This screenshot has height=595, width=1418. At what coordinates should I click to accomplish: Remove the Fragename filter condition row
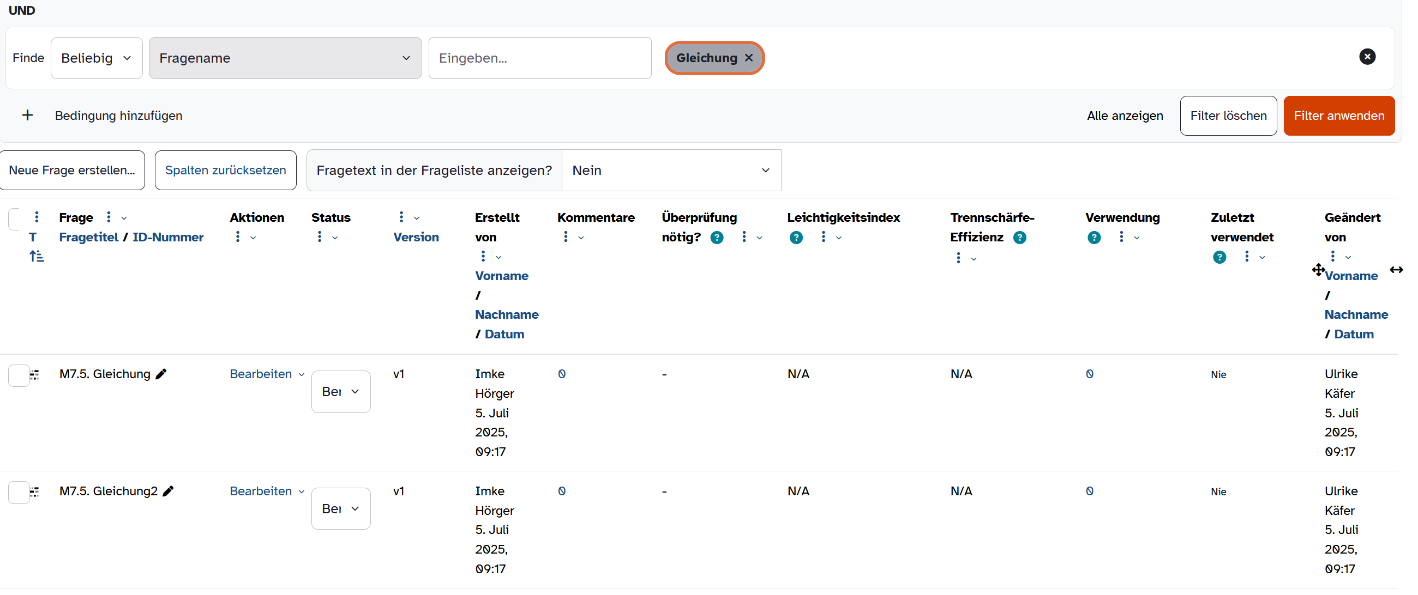click(1367, 57)
